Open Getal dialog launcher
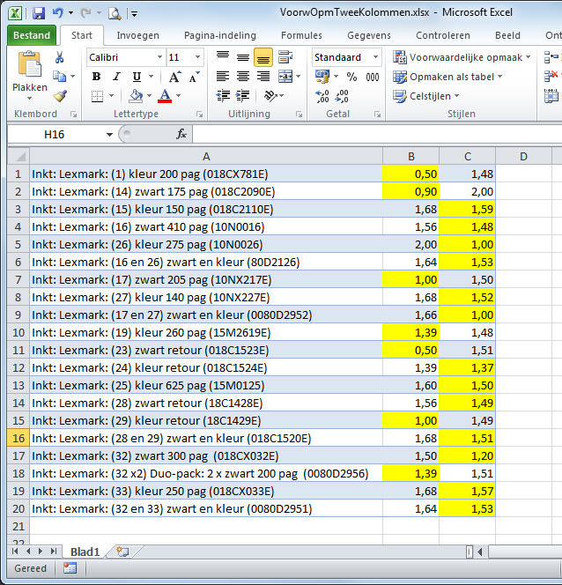This screenshot has height=585, width=562. (377, 115)
